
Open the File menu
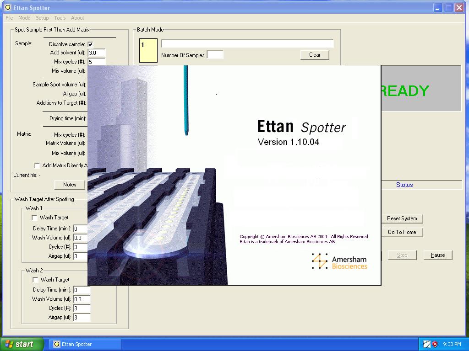pyautogui.click(x=8, y=18)
